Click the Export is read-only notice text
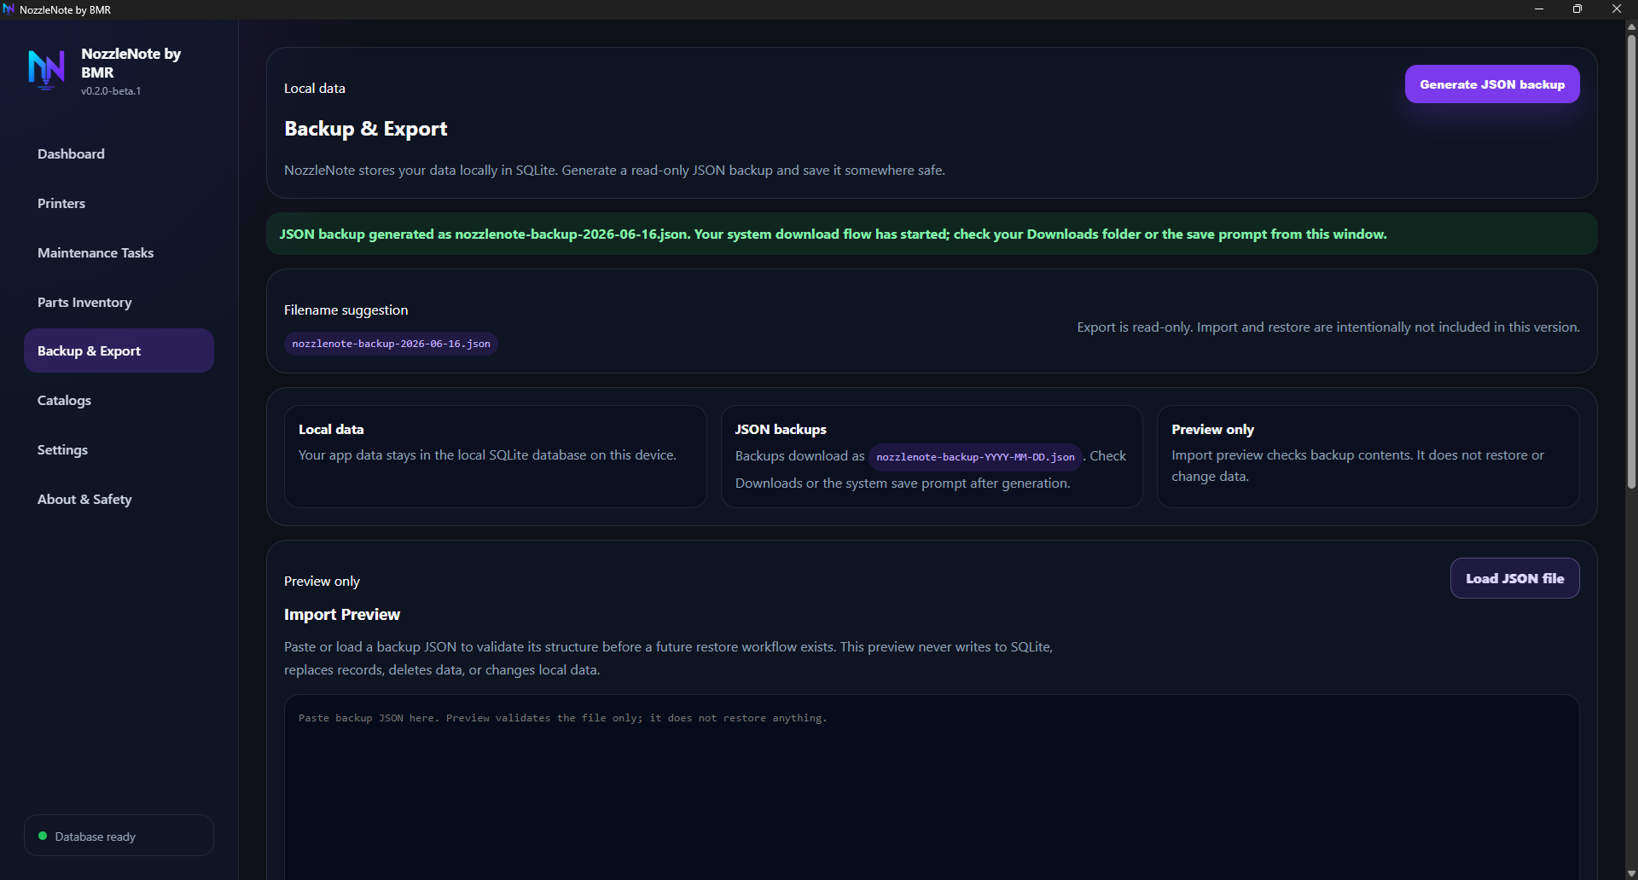The width and height of the screenshot is (1638, 880). 1328,327
